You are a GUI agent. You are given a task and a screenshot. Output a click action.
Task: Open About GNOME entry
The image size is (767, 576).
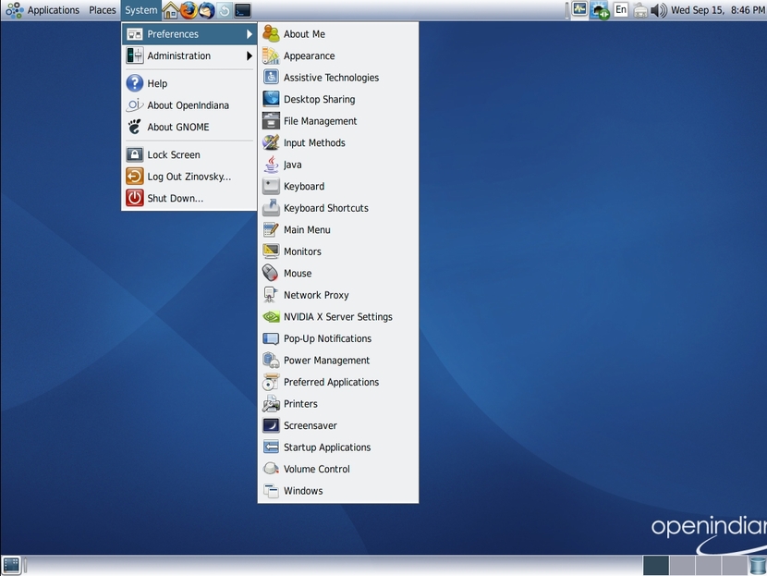(189, 128)
